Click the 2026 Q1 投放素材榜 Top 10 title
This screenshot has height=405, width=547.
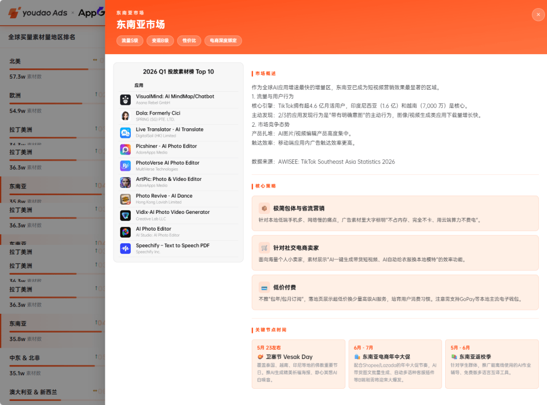pyautogui.click(x=178, y=71)
